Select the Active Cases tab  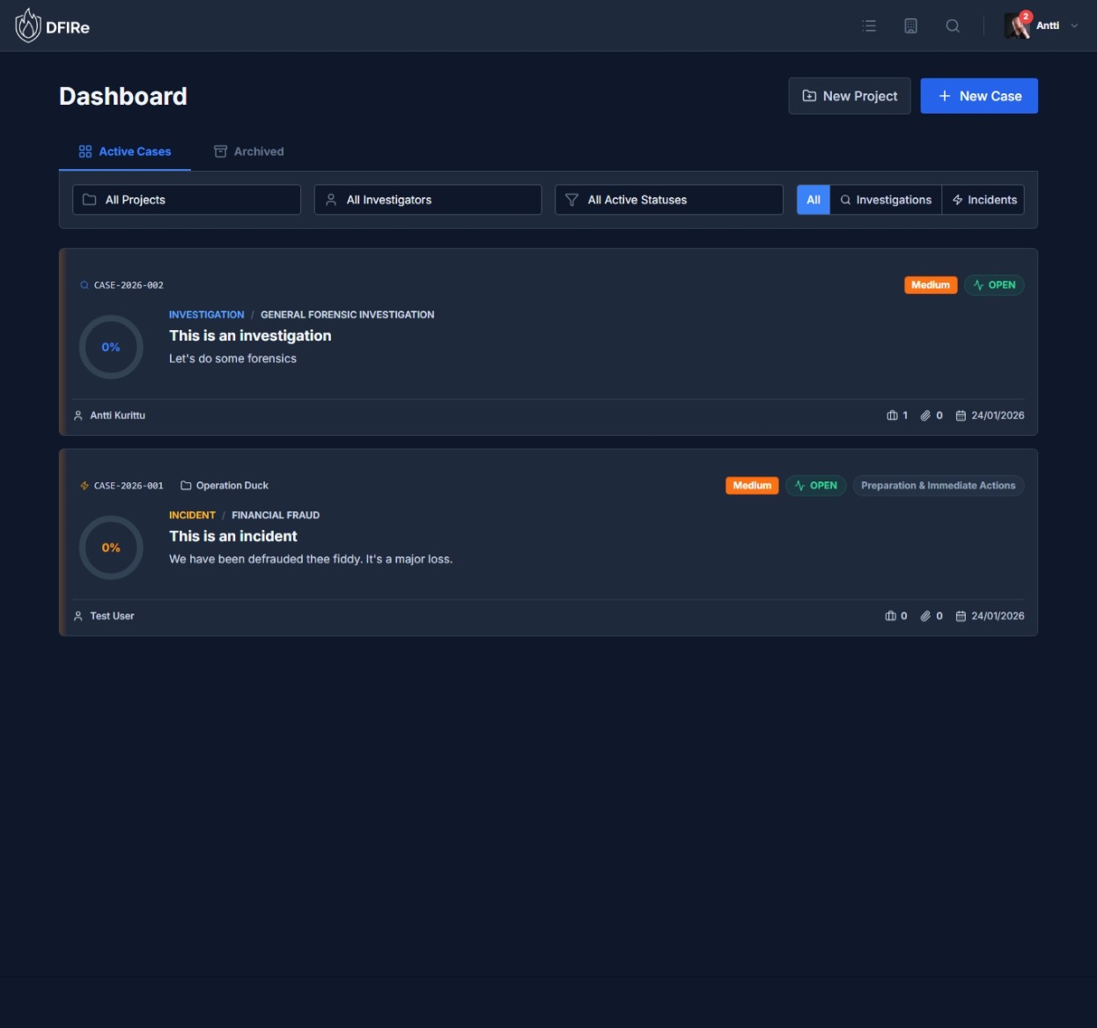tap(126, 151)
